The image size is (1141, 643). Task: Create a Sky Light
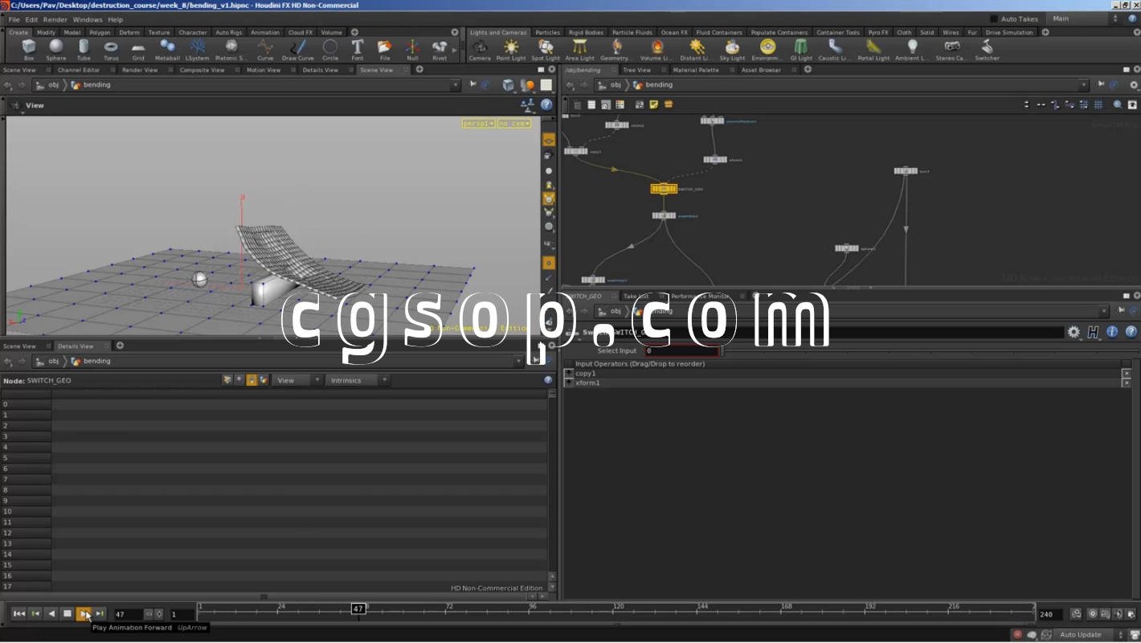[732, 50]
